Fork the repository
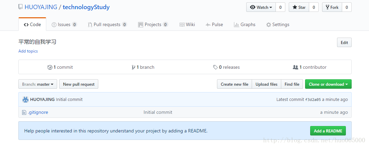The height and width of the screenshot is (147, 369). (x=332, y=7)
